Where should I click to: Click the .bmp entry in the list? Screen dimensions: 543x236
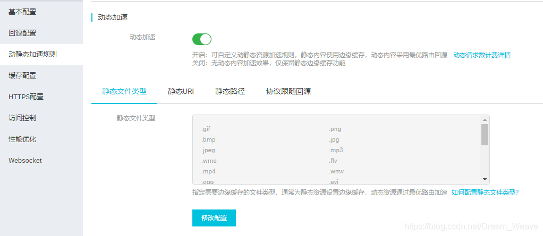208,139
